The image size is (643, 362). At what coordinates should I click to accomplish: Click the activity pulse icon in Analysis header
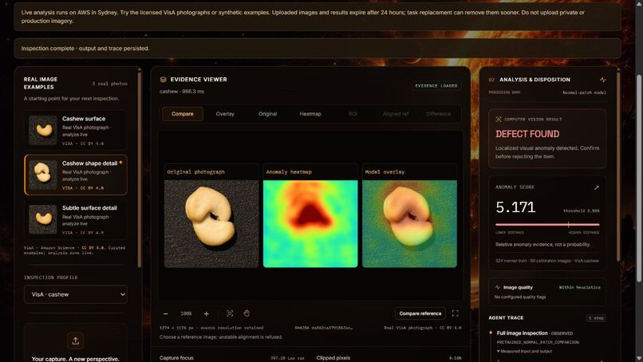[x=602, y=80]
